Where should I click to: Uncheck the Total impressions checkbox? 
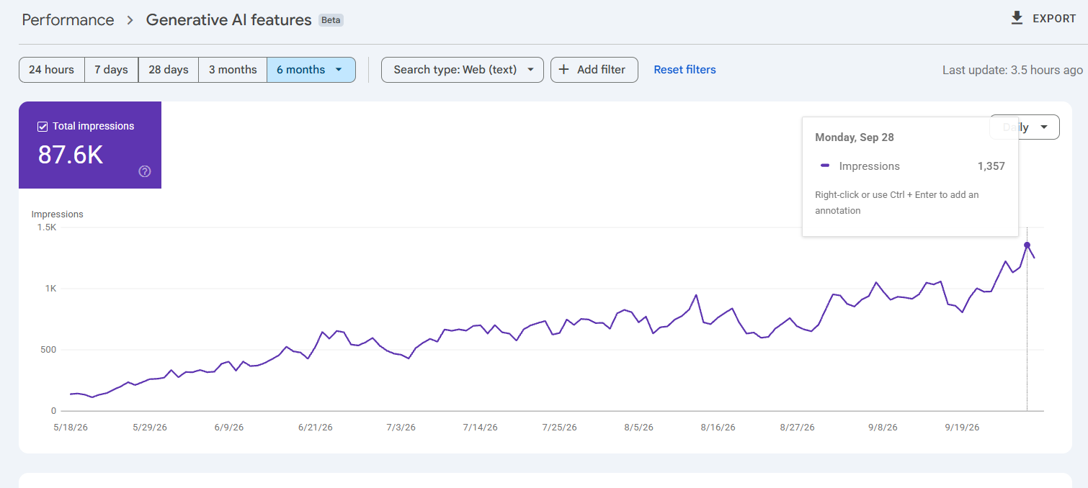point(43,127)
